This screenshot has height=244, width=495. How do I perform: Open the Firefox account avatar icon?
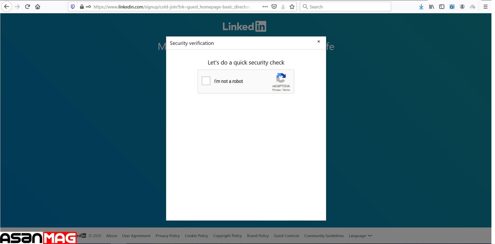462,7
